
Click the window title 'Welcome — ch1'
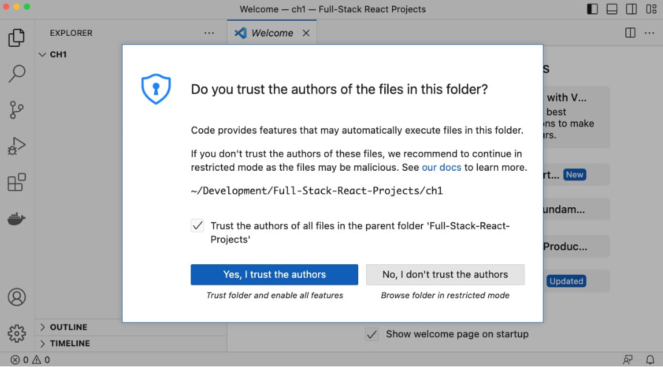pos(333,9)
